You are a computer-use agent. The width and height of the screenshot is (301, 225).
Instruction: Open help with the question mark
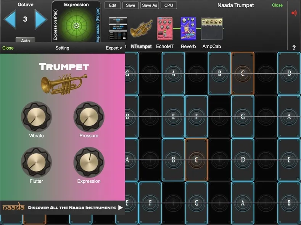click(294, 48)
